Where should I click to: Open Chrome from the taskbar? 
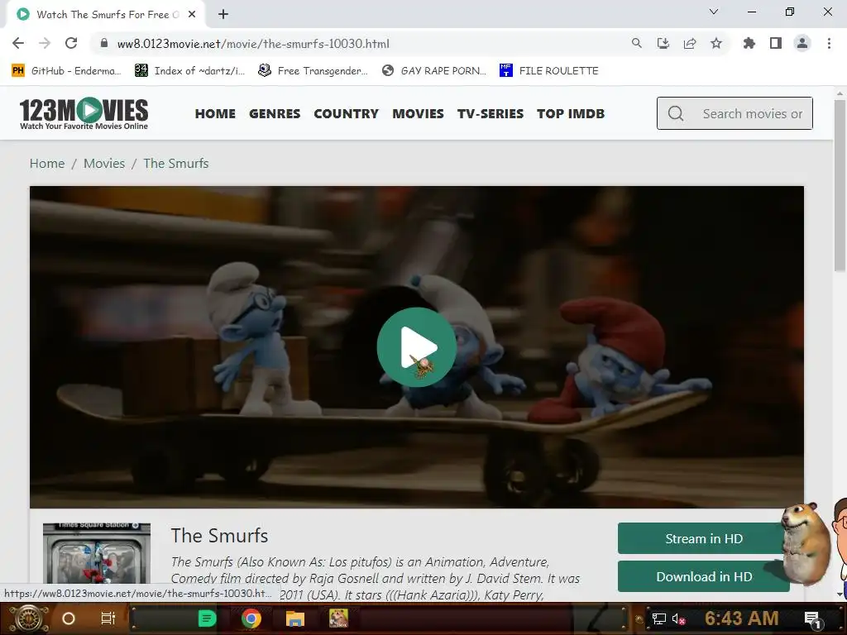click(x=251, y=618)
